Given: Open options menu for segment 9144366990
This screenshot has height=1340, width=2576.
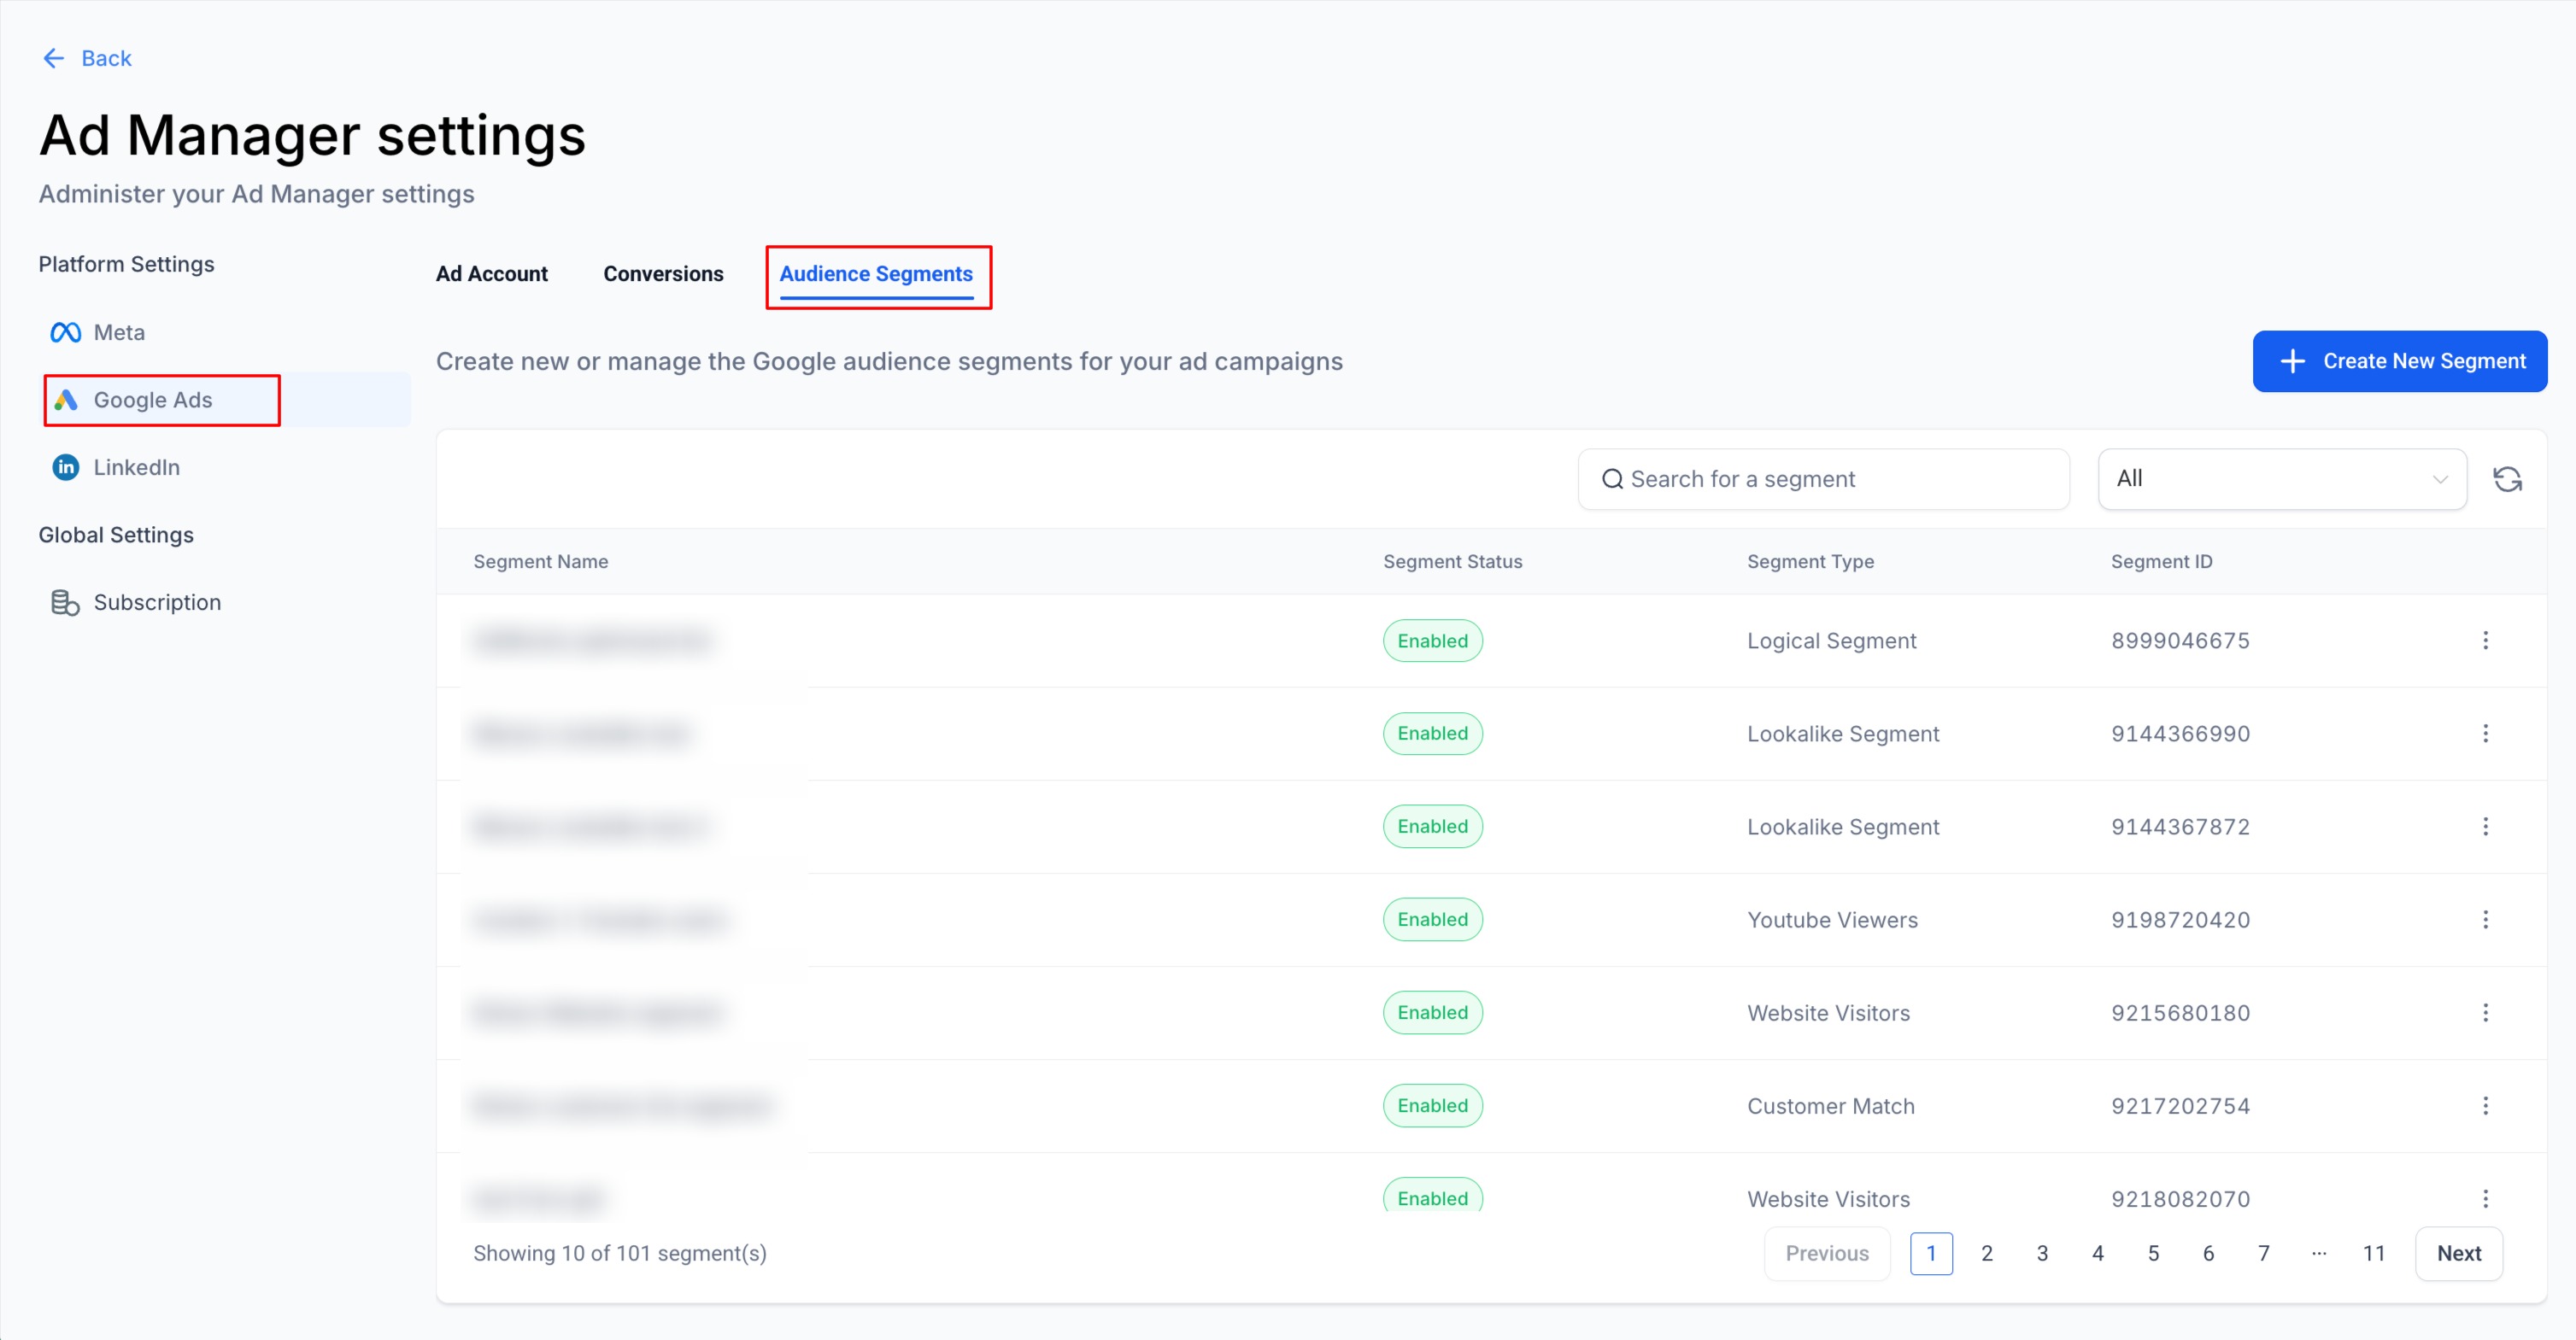Looking at the screenshot, I should [x=2485, y=734].
